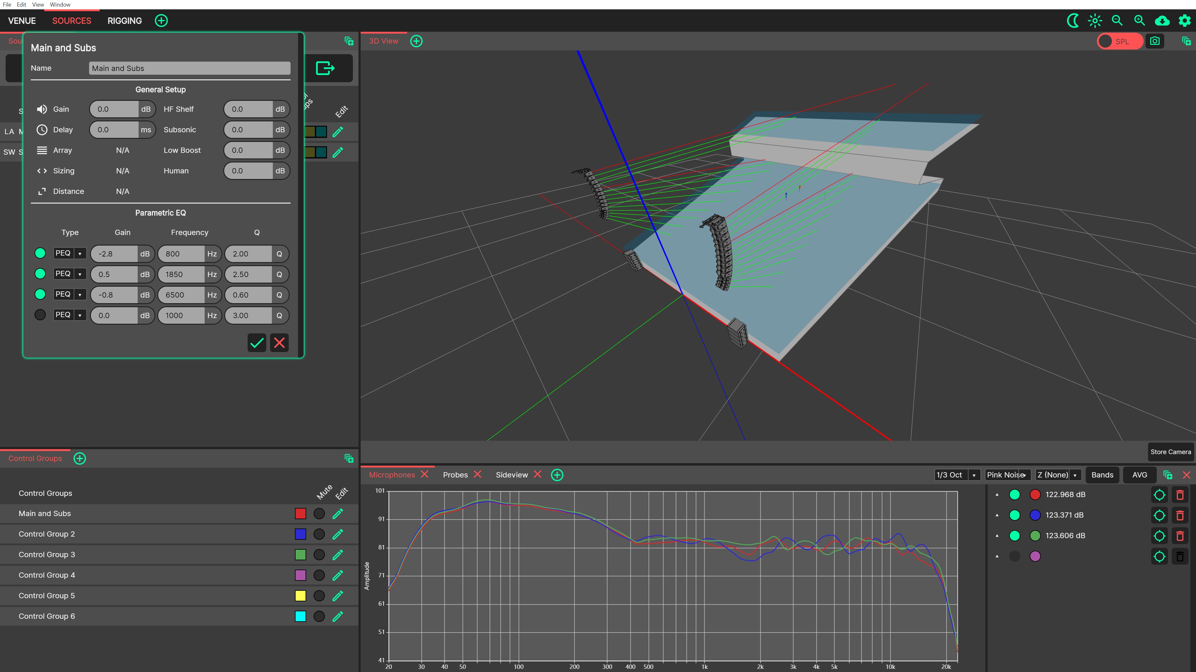Open the Probes tab
Image resolution: width=1196 pixels, height=672 pixels.
[455, 475]
